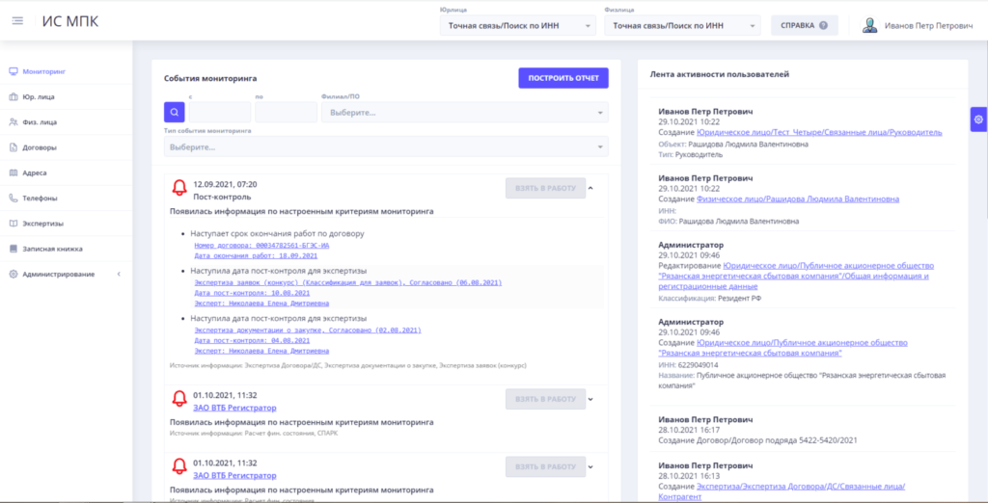This screenshot has height=503, width=988.
Task: Click the hamburger menu icon
Action: (x=17, y=21)
